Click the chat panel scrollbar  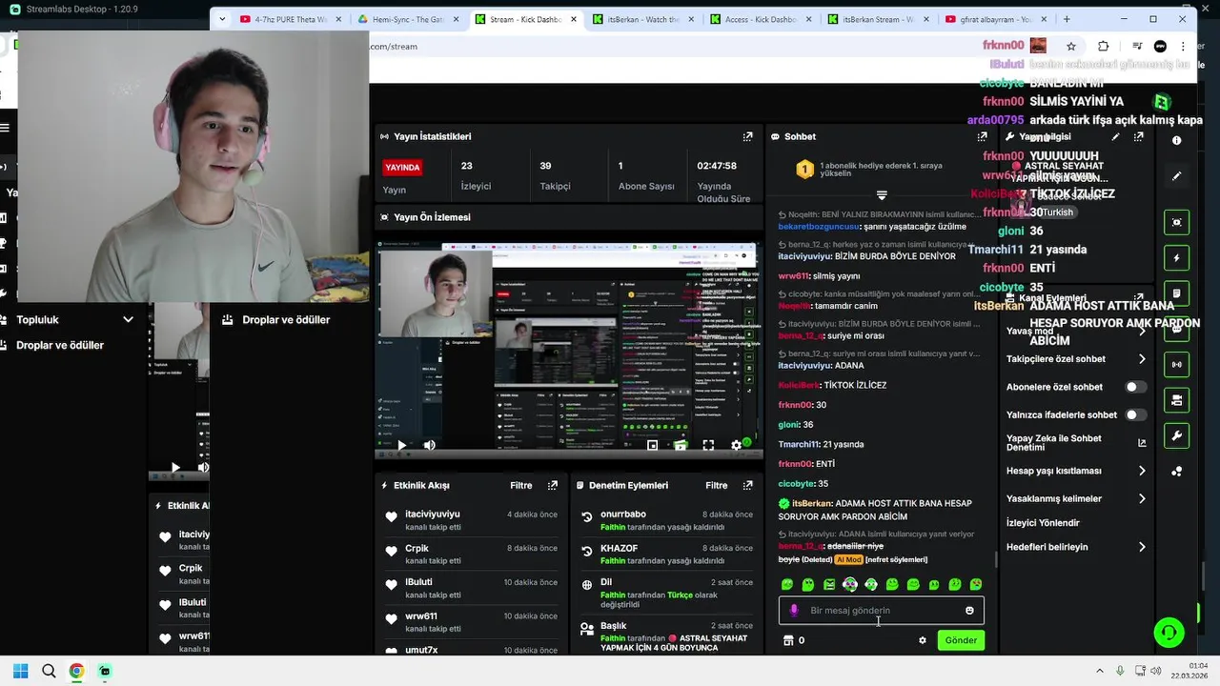point(997,558)
